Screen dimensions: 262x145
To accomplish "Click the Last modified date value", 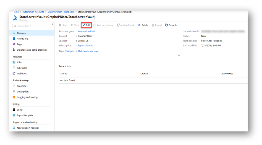I will point(211,45).
